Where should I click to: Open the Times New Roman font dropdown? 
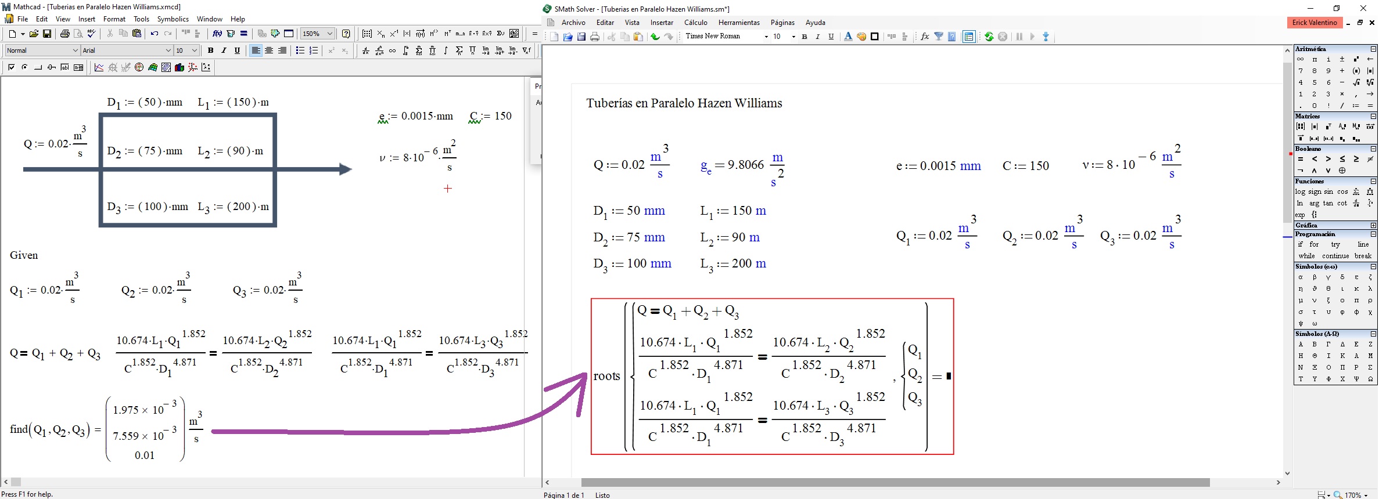(x=766, y=37)
